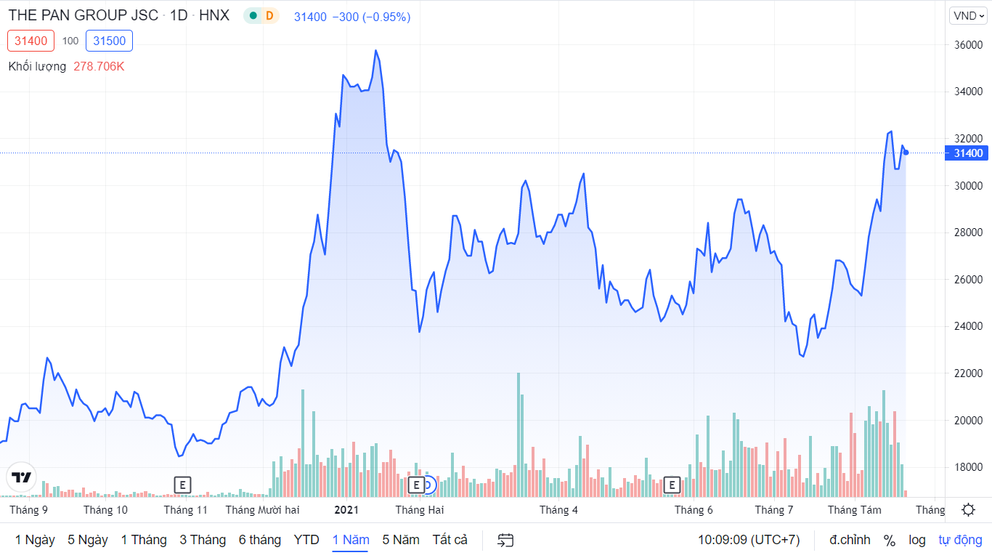
Task: Click the Tháng 4 time axis label
Action: [558, 509]
